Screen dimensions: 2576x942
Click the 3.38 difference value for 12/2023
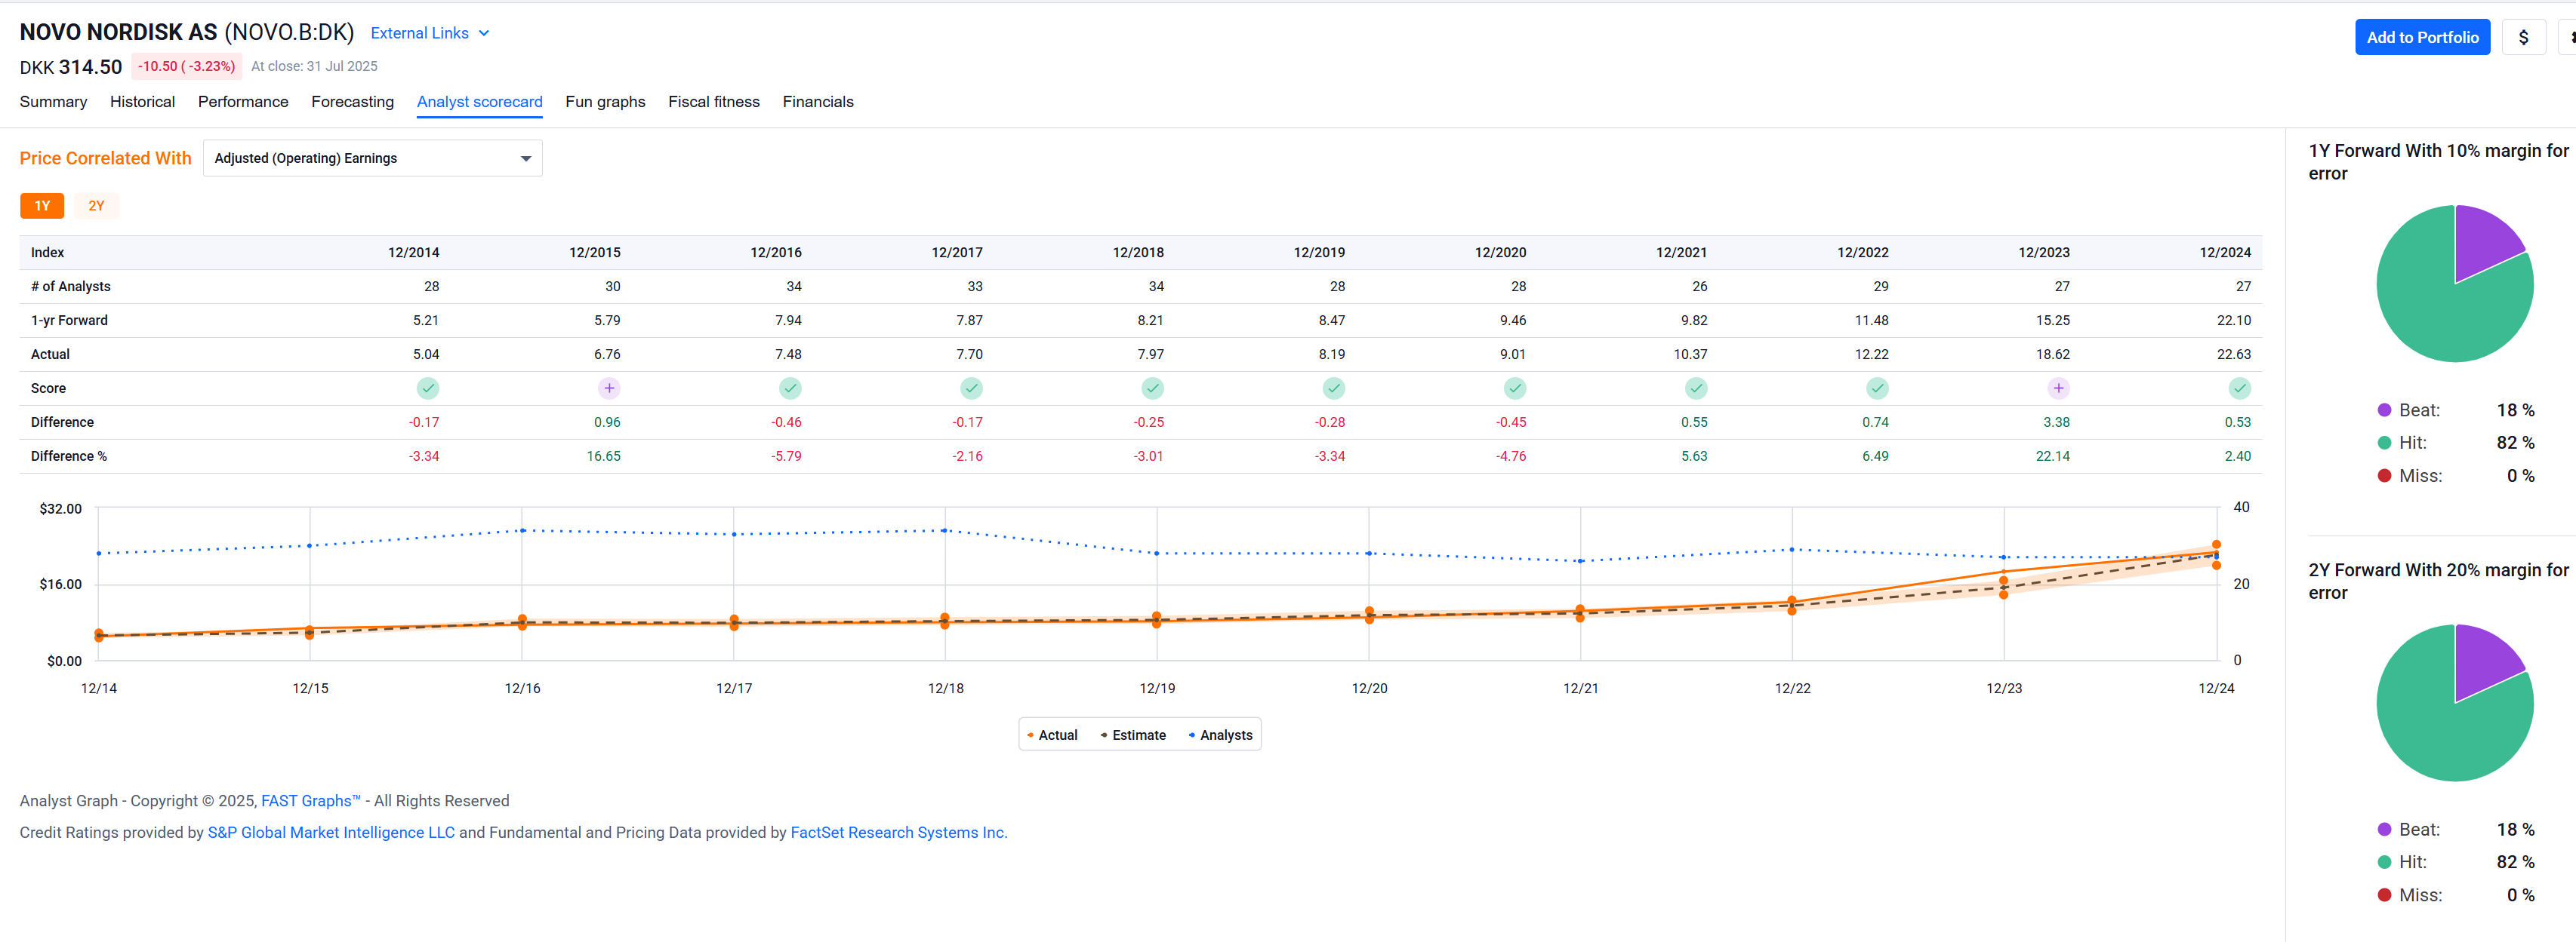coord(2056,422)
